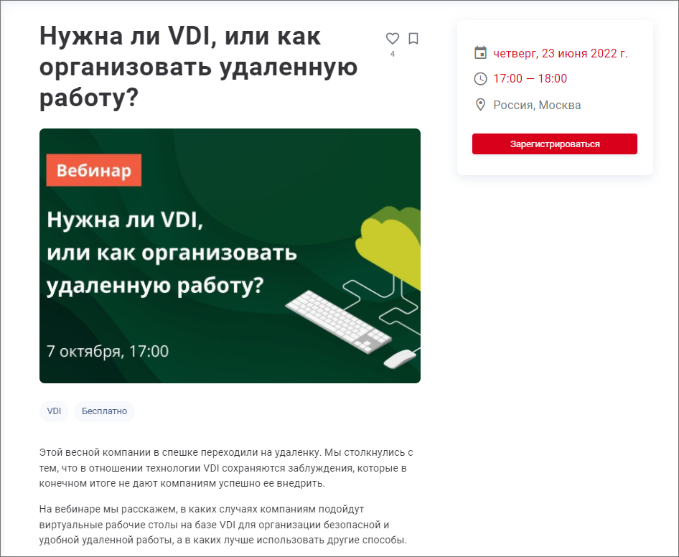This screenshot has width=679, height=557.
Task: Click the keyboard illustration on the banner
Action: pos(338,321)
